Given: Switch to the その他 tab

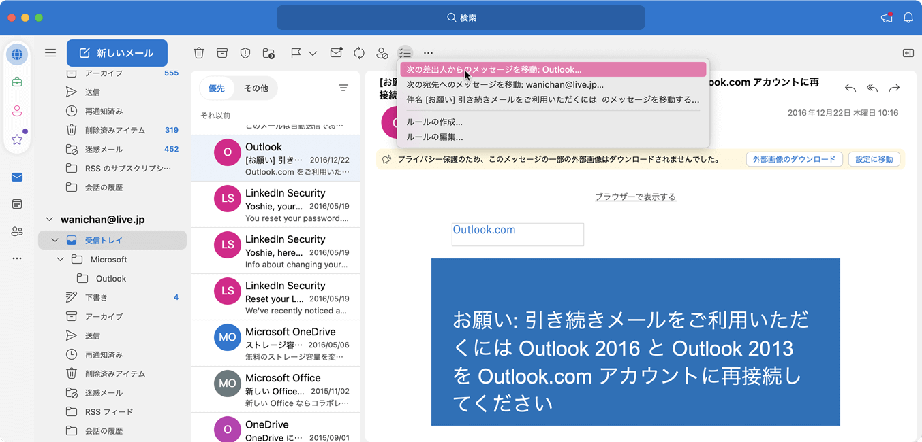Looking at the screenshot, I should point(256,88).
